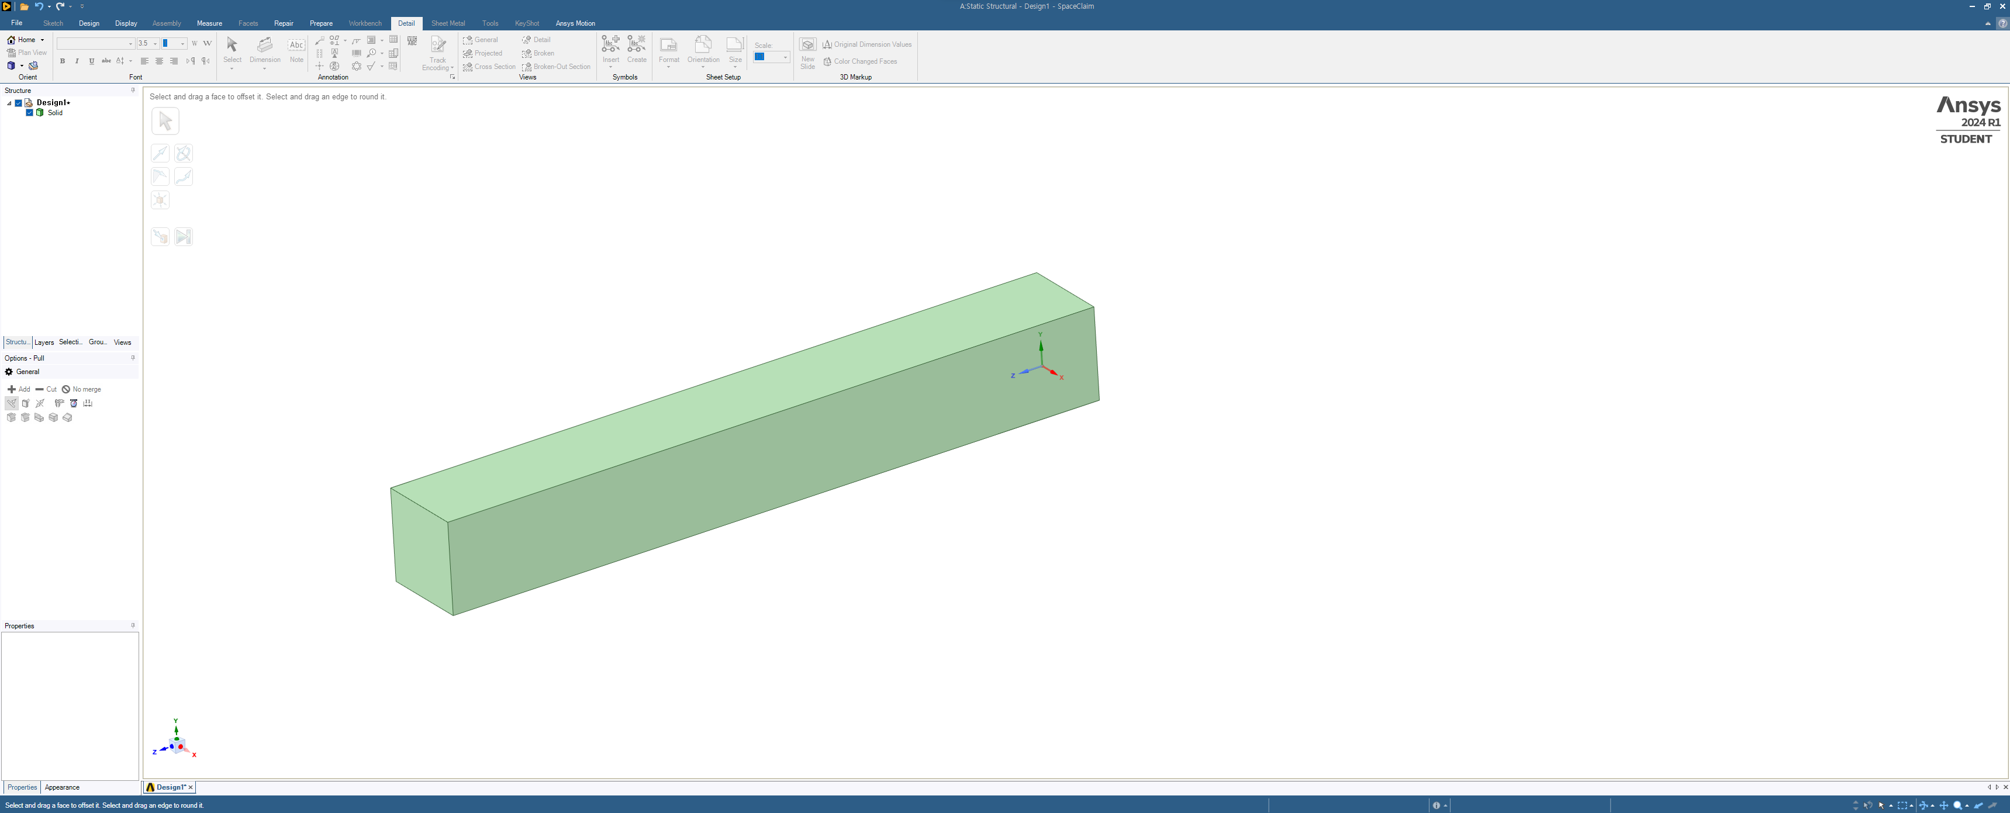
Task: Click the Add button in Pull options
Action: click(19, 389)
